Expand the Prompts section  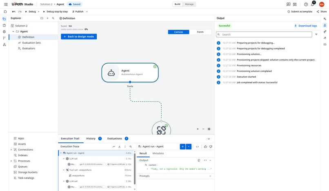pyautogui.click(x=210, y=176)
